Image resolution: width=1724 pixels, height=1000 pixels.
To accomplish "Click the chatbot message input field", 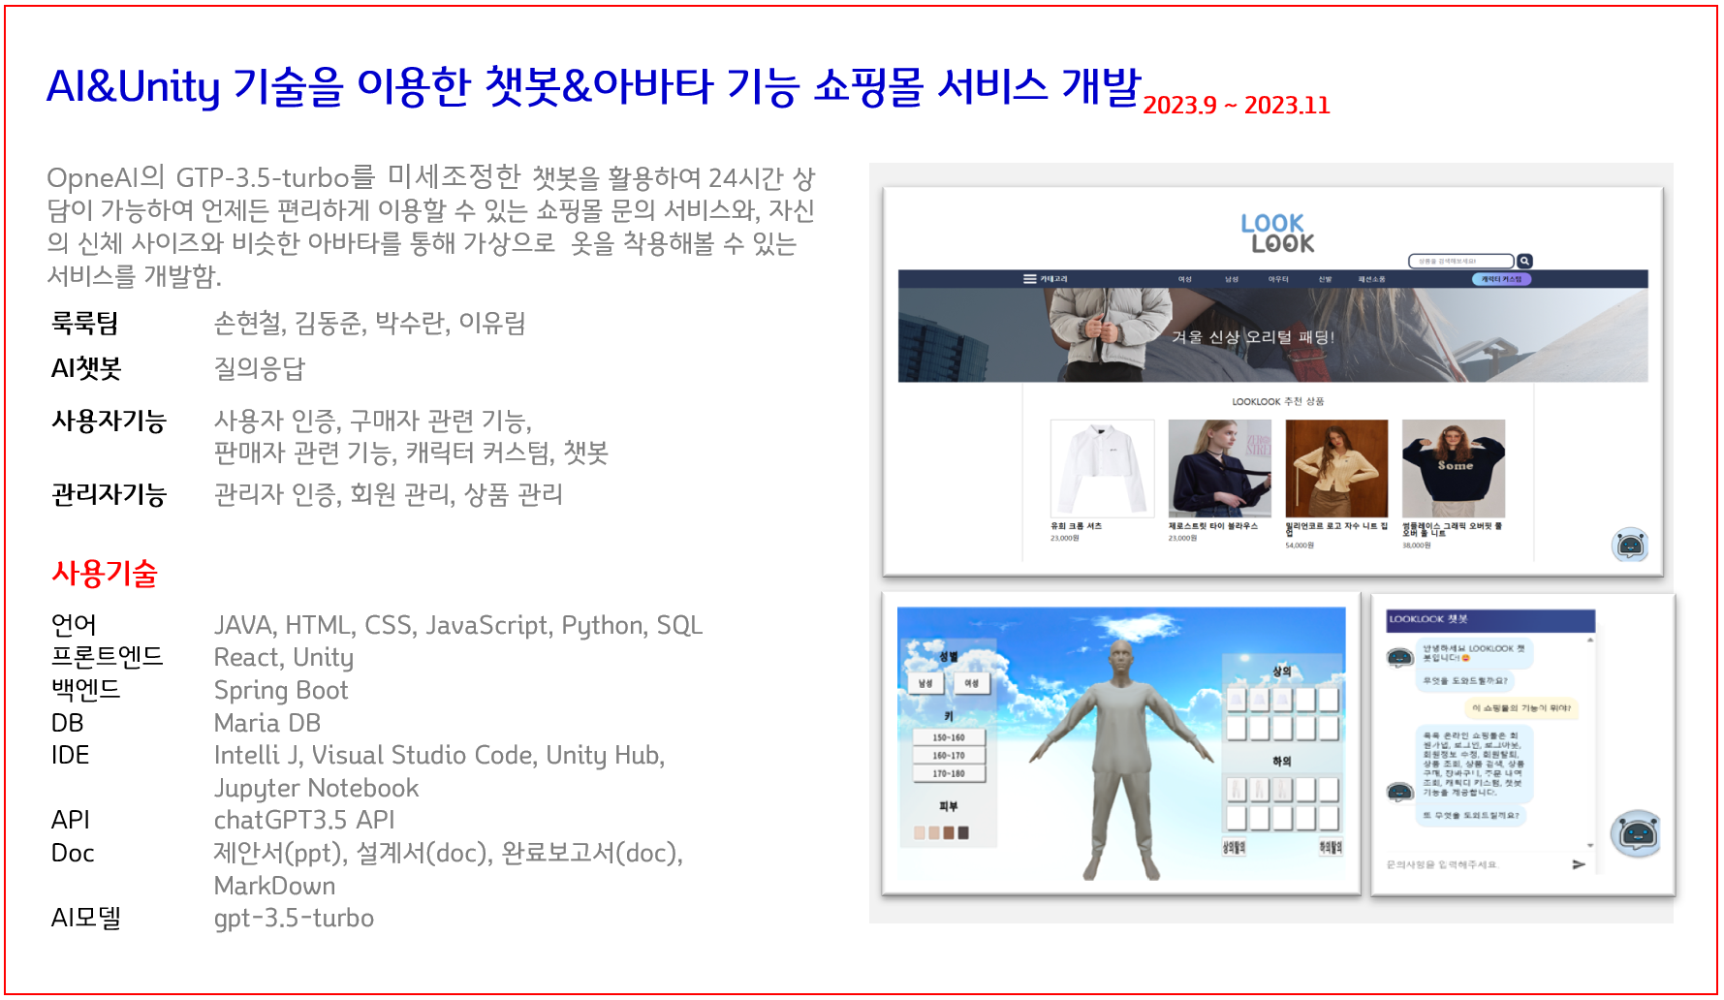I will [1473, 864].
